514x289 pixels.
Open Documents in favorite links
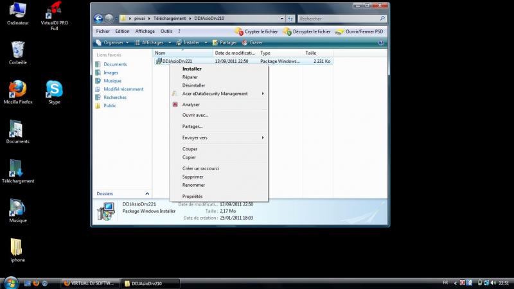[115, 64]
